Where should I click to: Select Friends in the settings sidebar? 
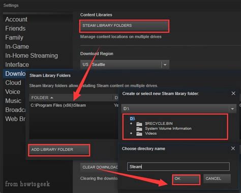tap(15, 28)
